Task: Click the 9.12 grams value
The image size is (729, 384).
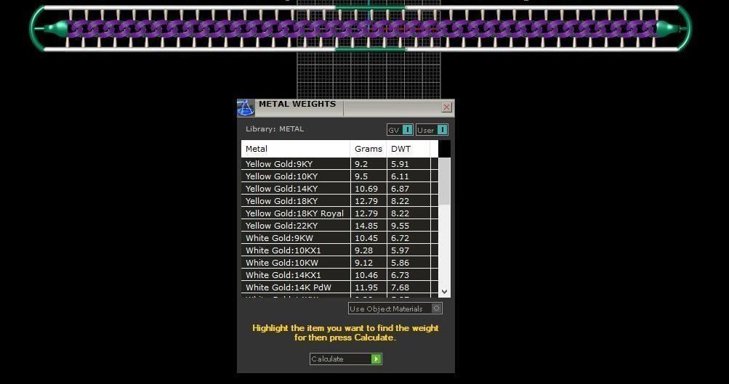Action: (x=363, y=262)
